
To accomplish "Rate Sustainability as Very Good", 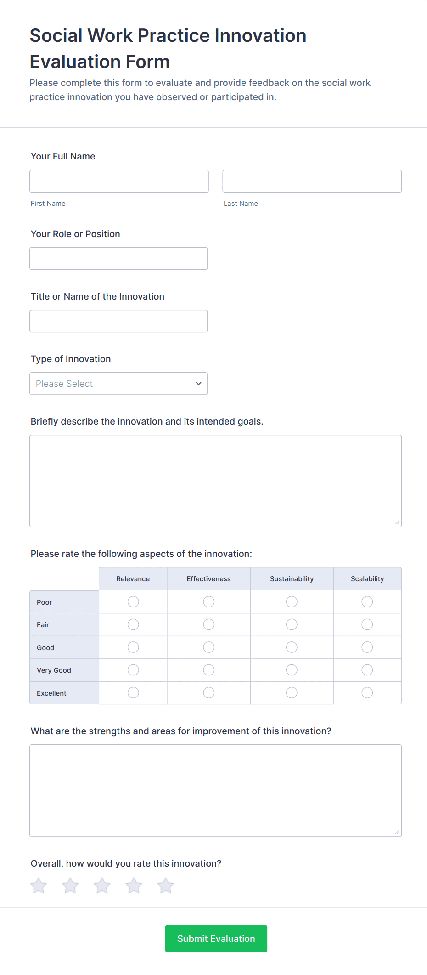I will pos(292,670).
